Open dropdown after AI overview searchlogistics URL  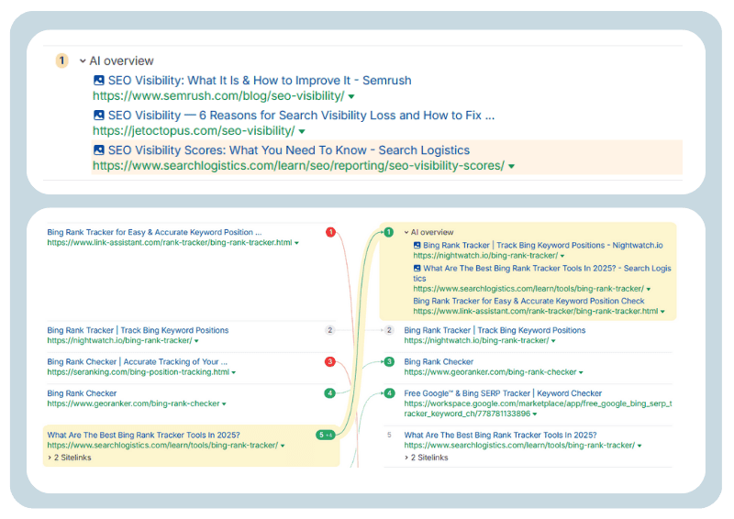pos(649,289)
